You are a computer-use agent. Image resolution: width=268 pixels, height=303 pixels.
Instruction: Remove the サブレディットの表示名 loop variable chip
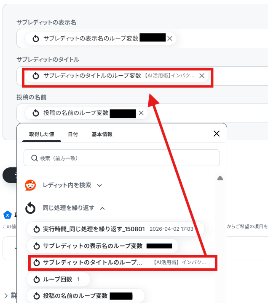click(x=170, y=38)
